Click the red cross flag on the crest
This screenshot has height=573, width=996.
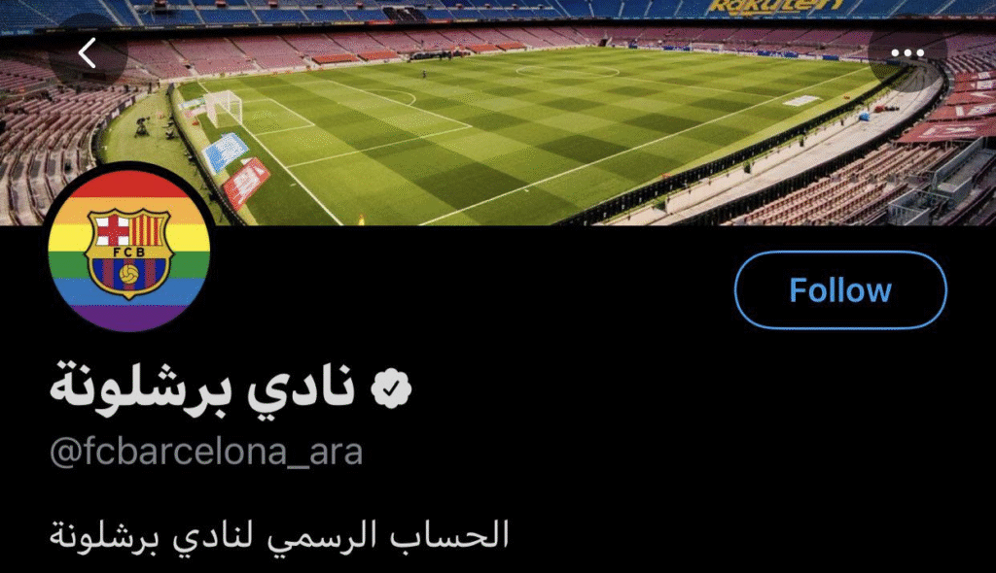pos(111,230)
